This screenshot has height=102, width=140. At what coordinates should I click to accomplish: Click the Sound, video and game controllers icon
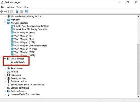[8, 85]
